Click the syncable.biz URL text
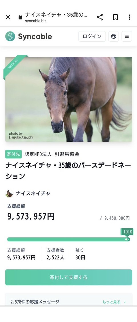Viewport: 137px width, 322px height. click(36, 21)
